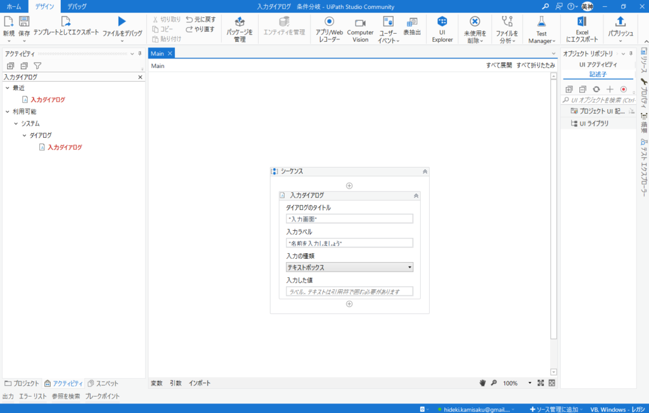Click the 入力した値 field
The width and height of the screenshot is (649, 413).
(x=349, y=292)
